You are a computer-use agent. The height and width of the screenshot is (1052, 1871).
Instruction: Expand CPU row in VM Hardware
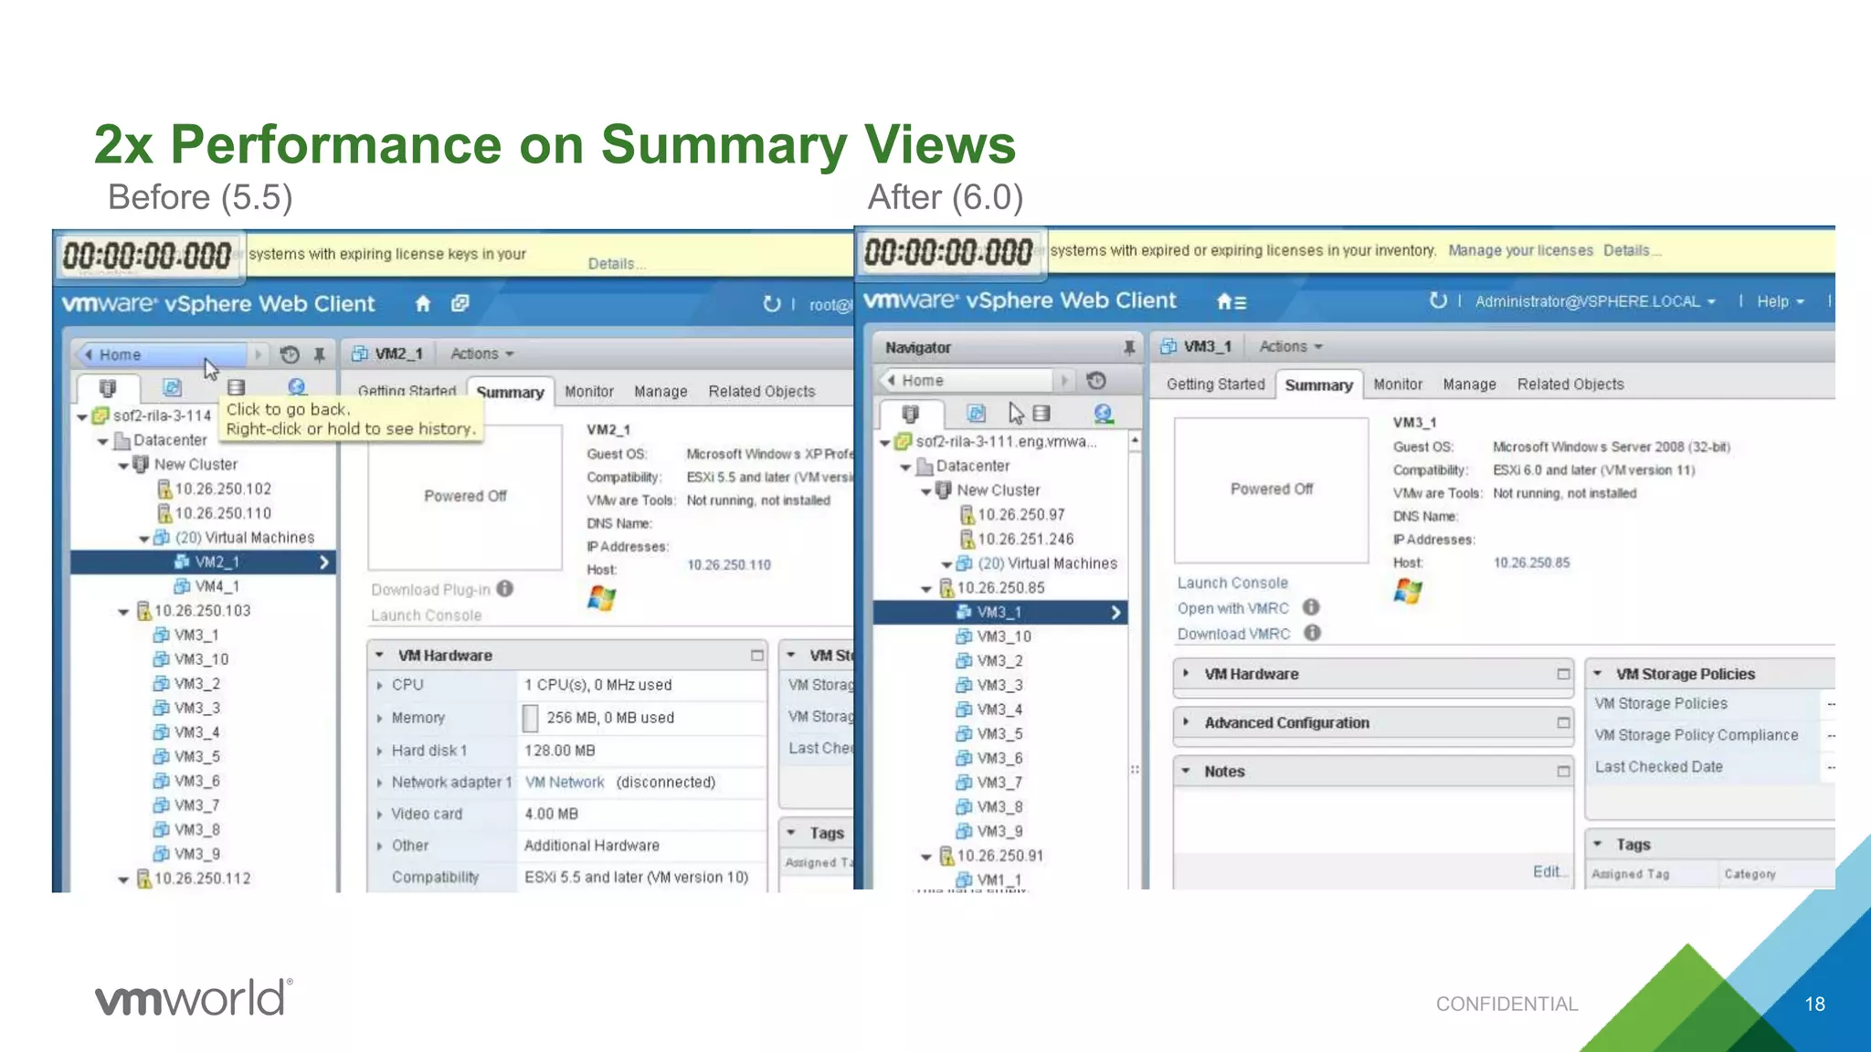tap(379, 685)
